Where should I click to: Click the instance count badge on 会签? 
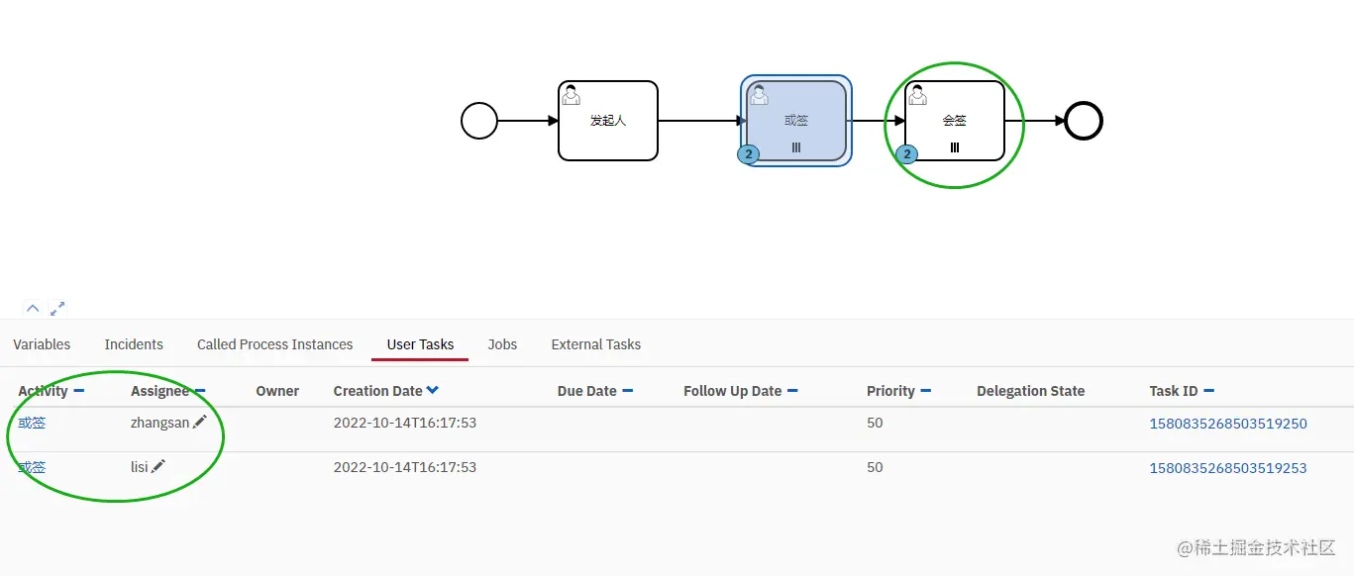click(x=906, y=154)
